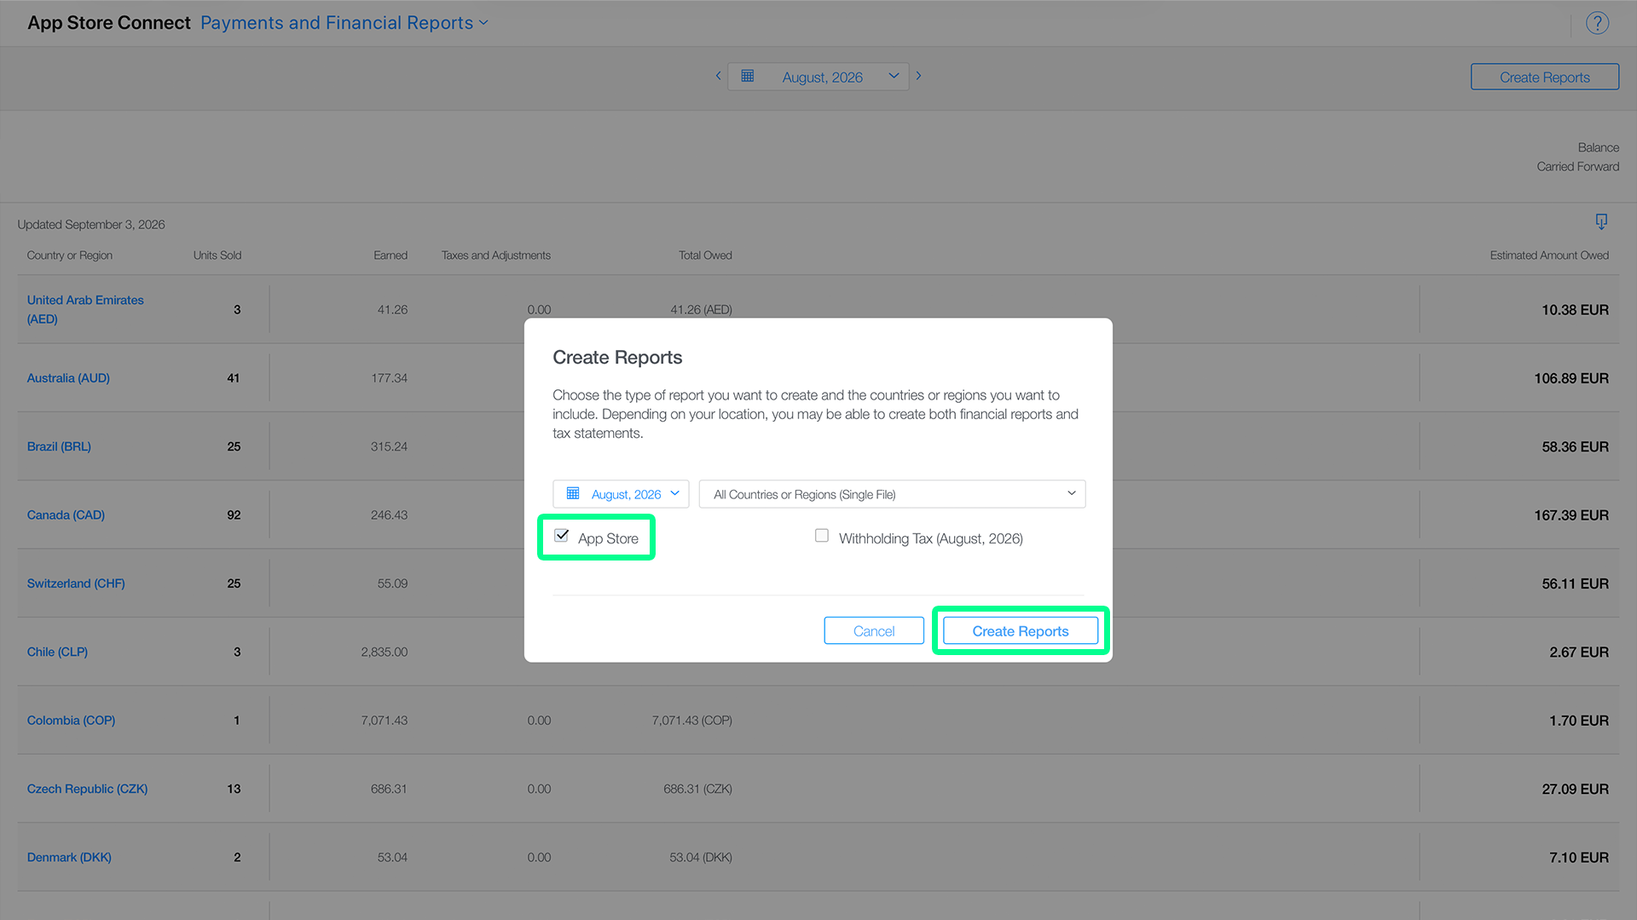Click the Total Owed column header
The width and height of the screenshot is (1637, 920).
705,256
